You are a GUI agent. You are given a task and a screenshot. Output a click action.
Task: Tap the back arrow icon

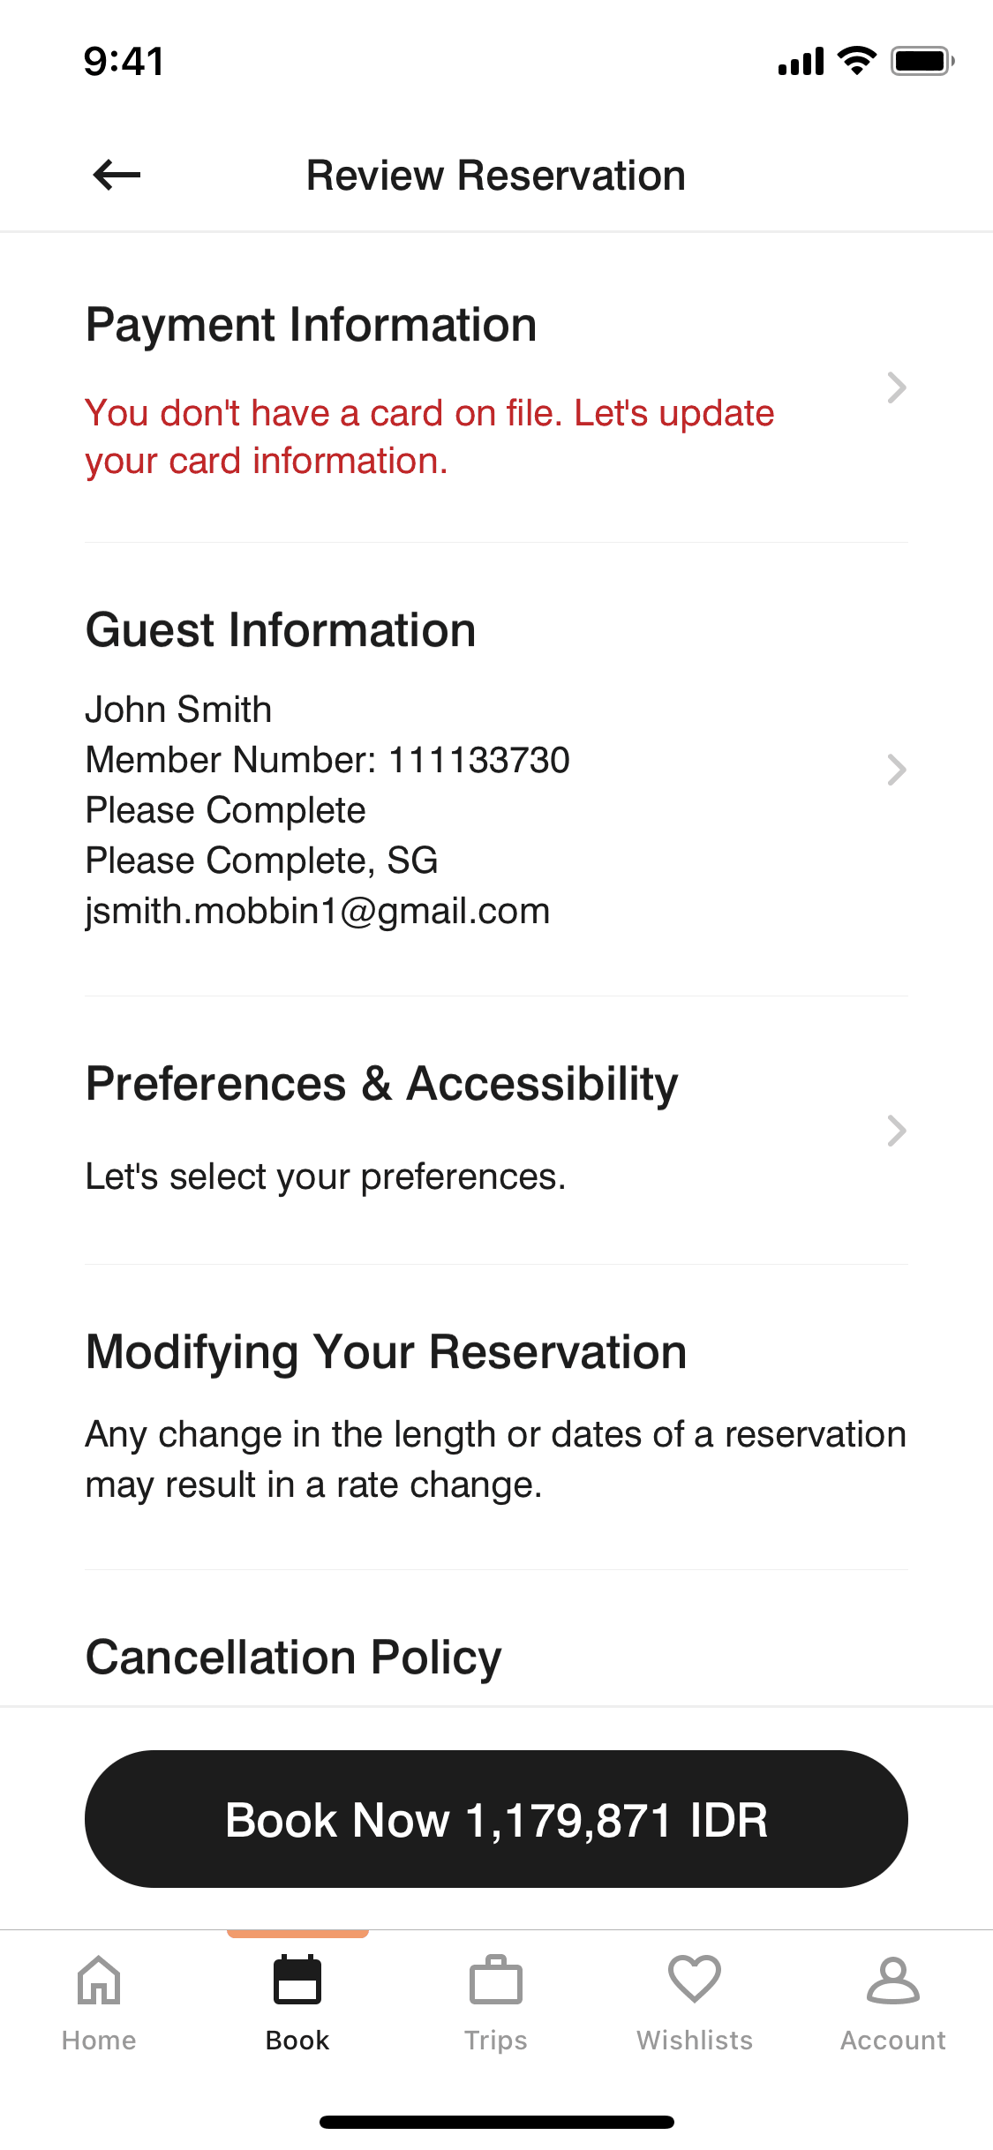tap(117, 175)
